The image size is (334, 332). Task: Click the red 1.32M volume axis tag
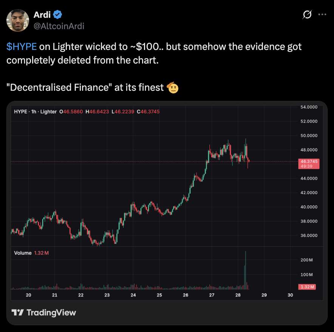[x=308, y=287]
